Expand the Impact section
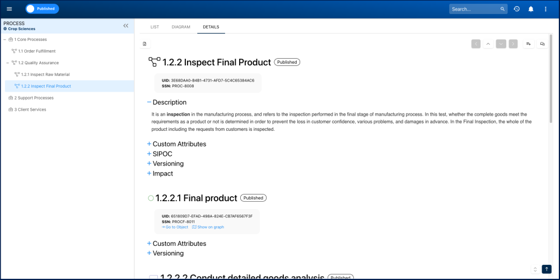560x280 pixels. coord(149,173)
